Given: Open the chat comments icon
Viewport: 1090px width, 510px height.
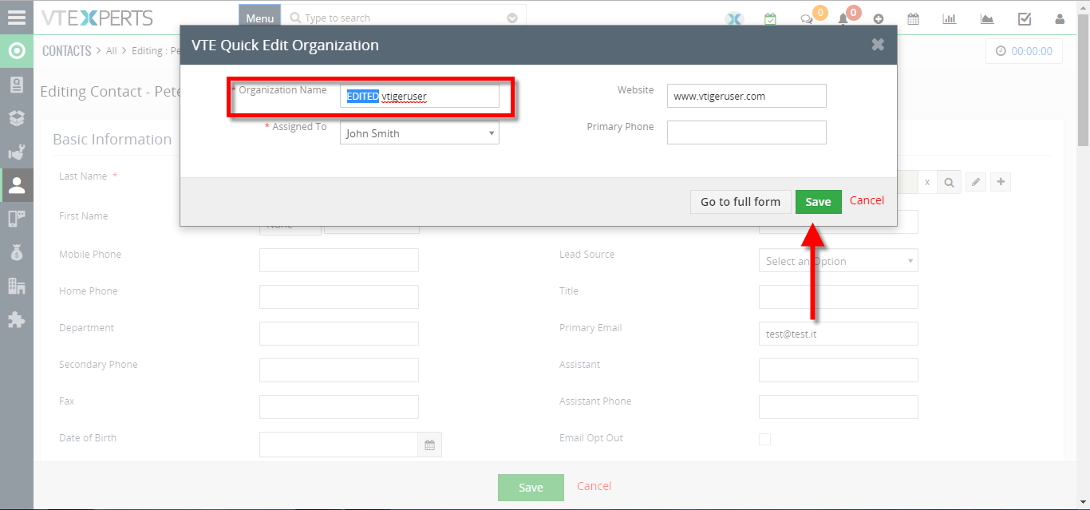Looking at the screenshot, I should (807, 20).
